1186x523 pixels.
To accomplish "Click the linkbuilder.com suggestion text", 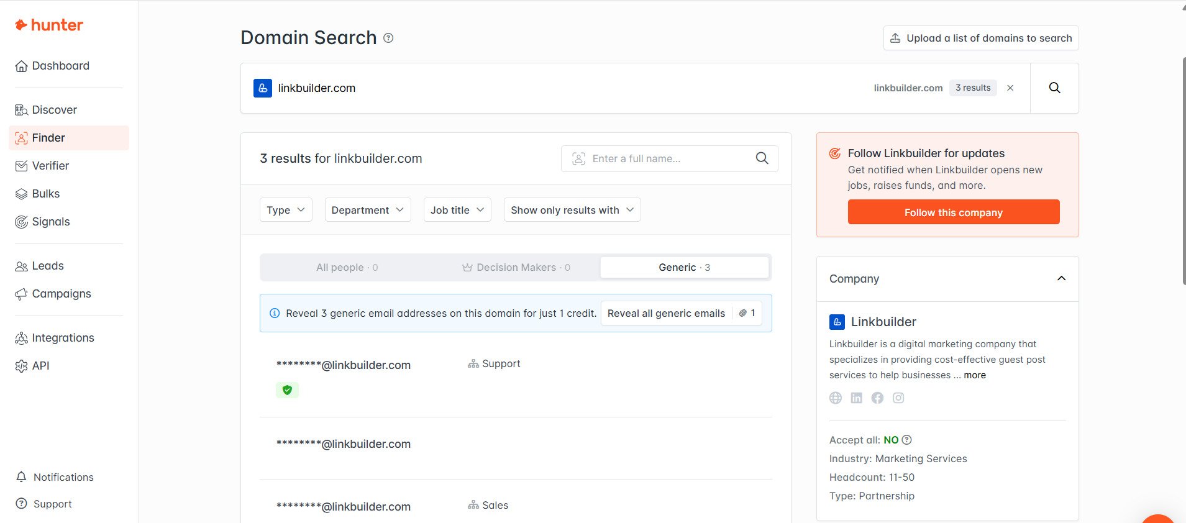I will click(x=908, y=88).
